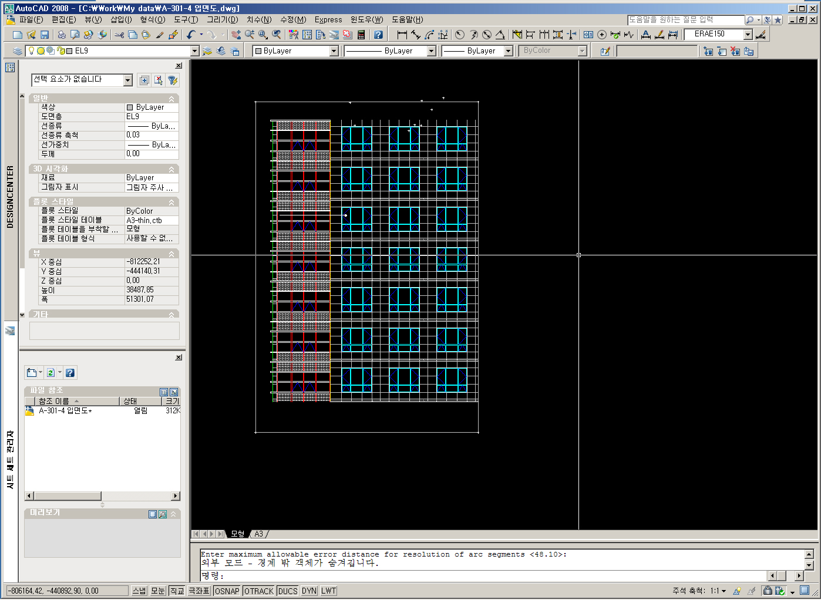
Task: Open the 그리기(D) menu
Action: [222, 19]
